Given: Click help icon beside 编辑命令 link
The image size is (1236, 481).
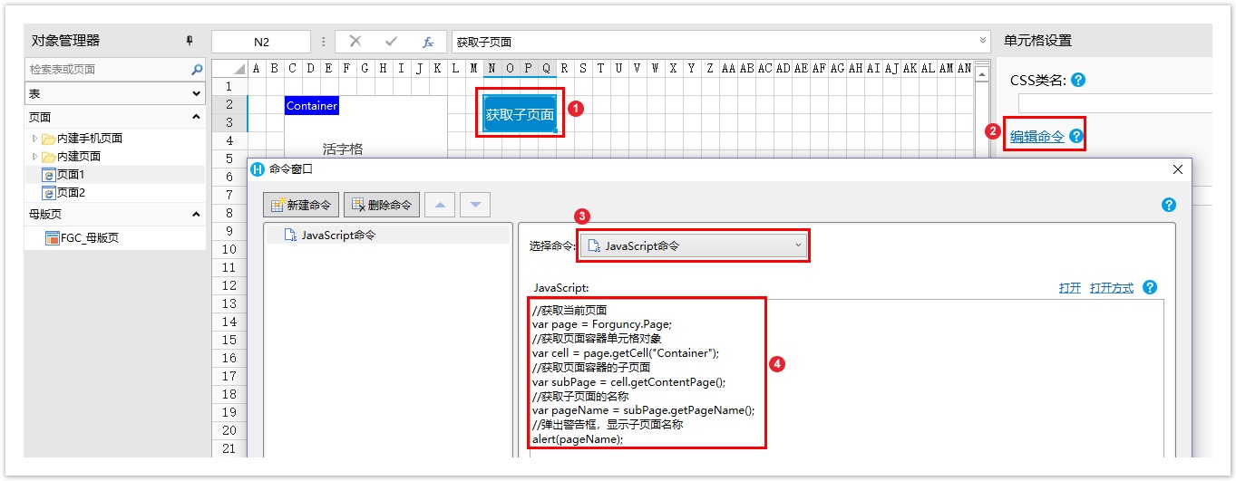Looking at the screenshot, I should [x=1076, y=137].
